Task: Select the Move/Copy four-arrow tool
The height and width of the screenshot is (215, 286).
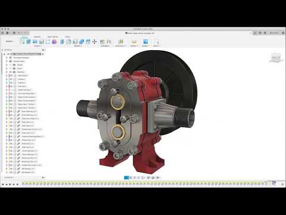Action: (94, 42)
